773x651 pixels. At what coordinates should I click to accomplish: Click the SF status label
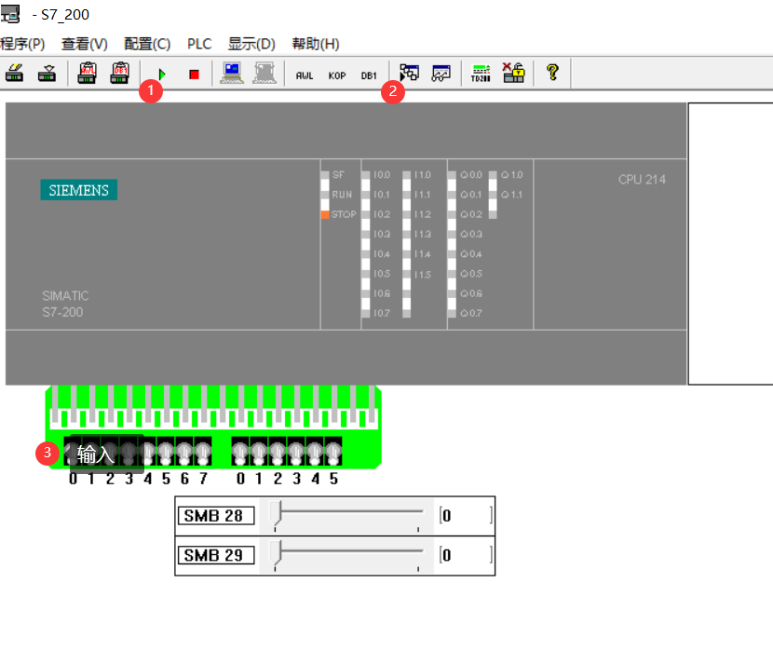(338, 175)
